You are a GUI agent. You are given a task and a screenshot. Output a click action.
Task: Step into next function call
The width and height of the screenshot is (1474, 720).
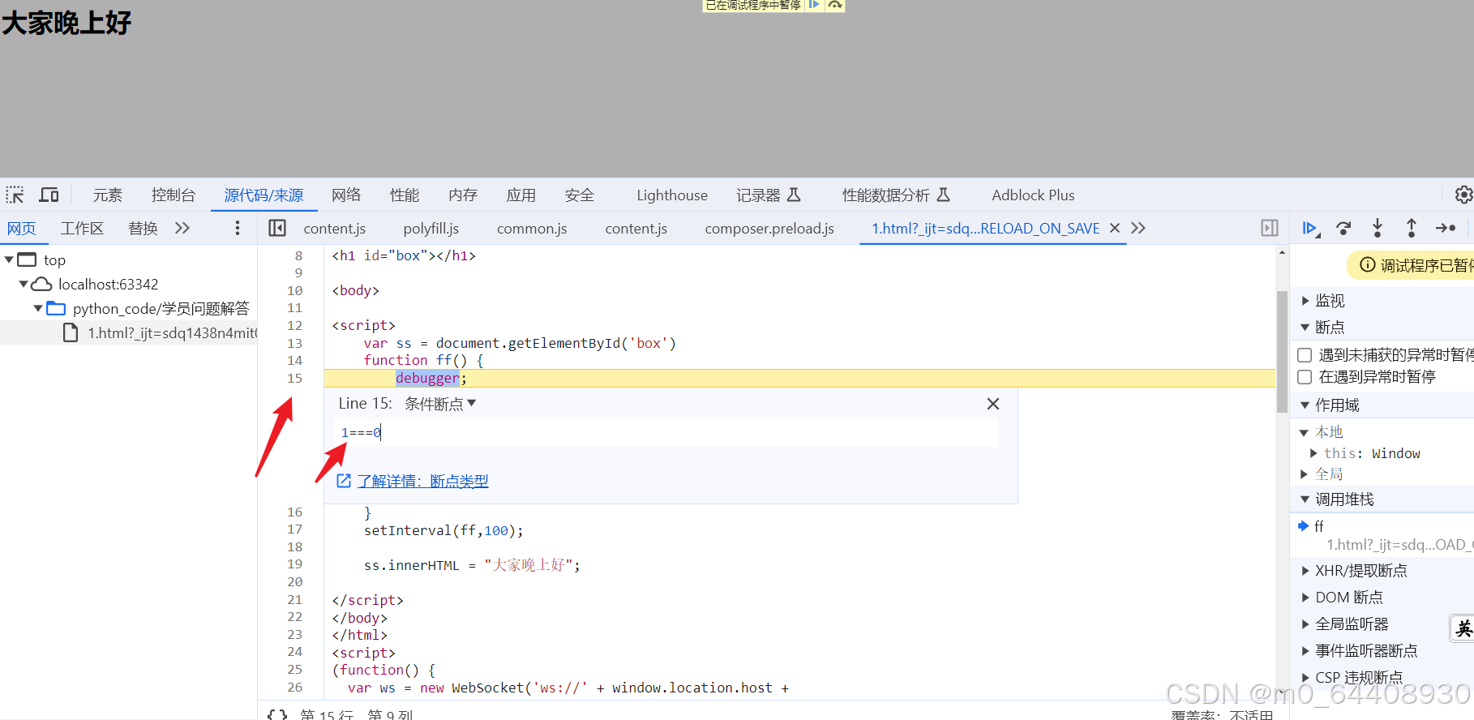[1378, 228]
